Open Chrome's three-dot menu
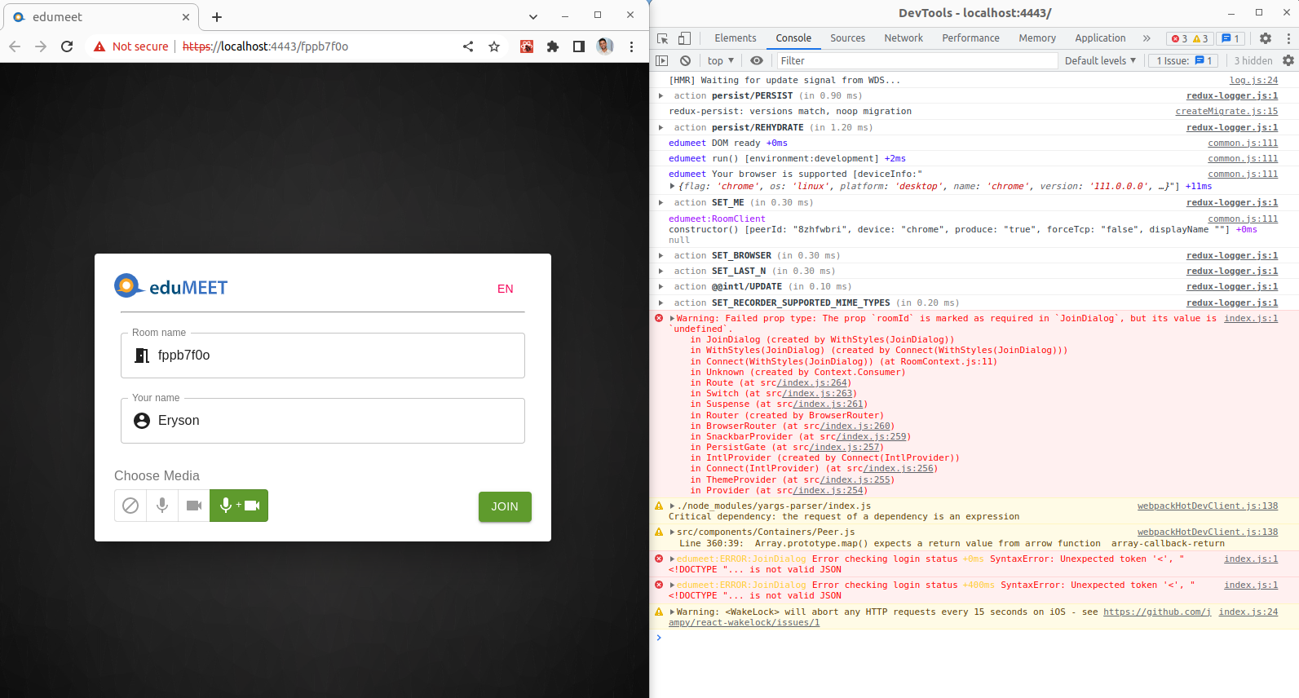Screen dimensions: 1299x698 pyautogui.click(x=631, y=46)
